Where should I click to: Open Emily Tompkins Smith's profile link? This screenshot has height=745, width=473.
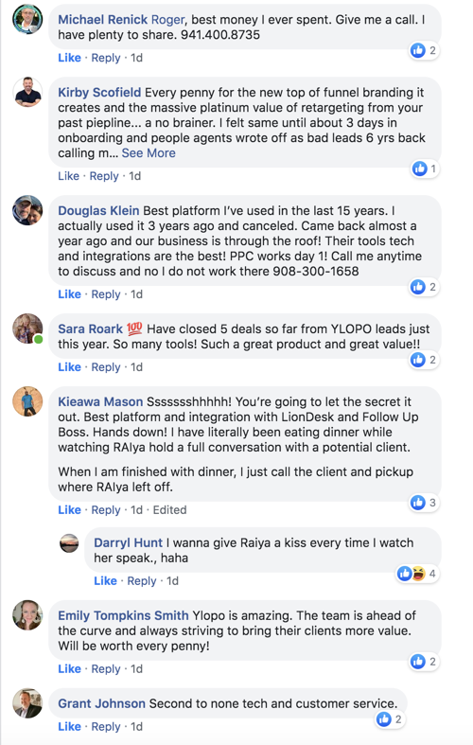coord(123,615)
